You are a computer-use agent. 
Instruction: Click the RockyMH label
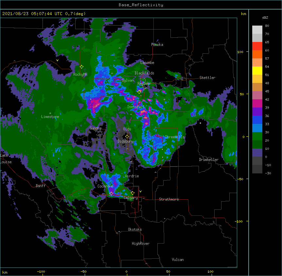click(x=80, y=74)
